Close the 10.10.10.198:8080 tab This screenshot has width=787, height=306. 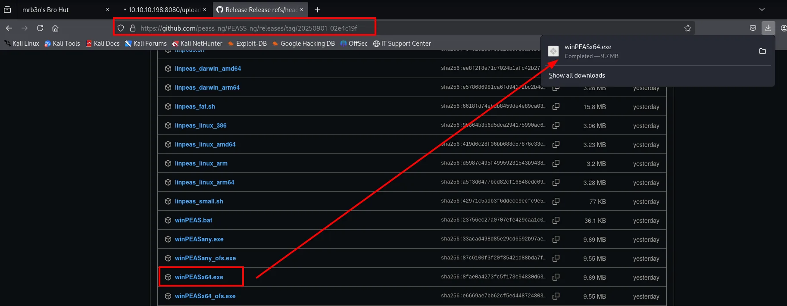coord(204,9)
